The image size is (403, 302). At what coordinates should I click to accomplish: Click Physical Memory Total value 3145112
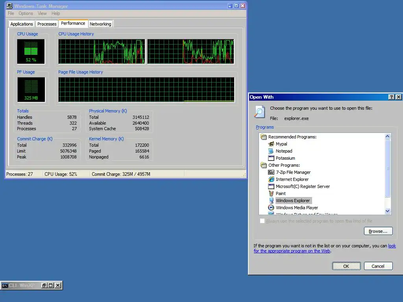click(x=141, y=117)
